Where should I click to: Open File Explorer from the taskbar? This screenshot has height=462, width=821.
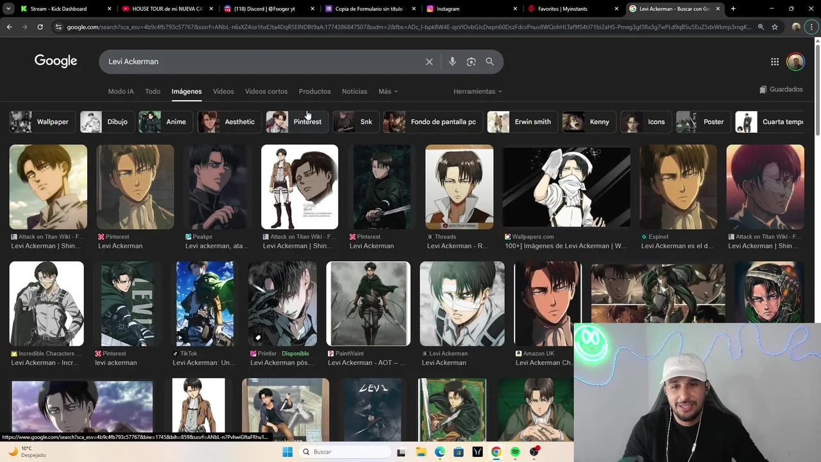pos(420,452)
